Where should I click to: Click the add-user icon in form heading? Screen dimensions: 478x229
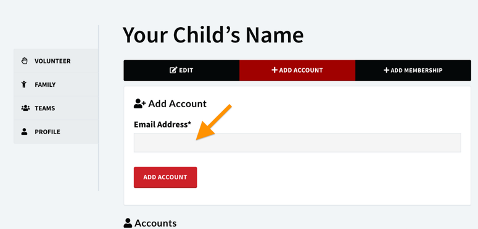tap(140, 103)
